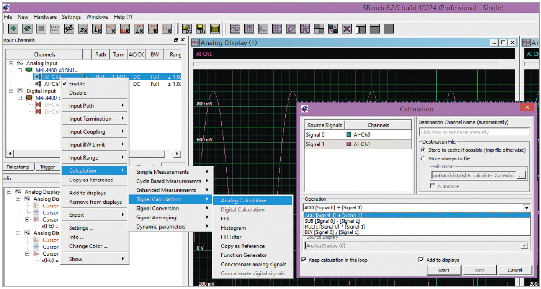Click the gray square stop acquisition icon
This screenshot has width=541, height=289.
[x=41, y=28]
